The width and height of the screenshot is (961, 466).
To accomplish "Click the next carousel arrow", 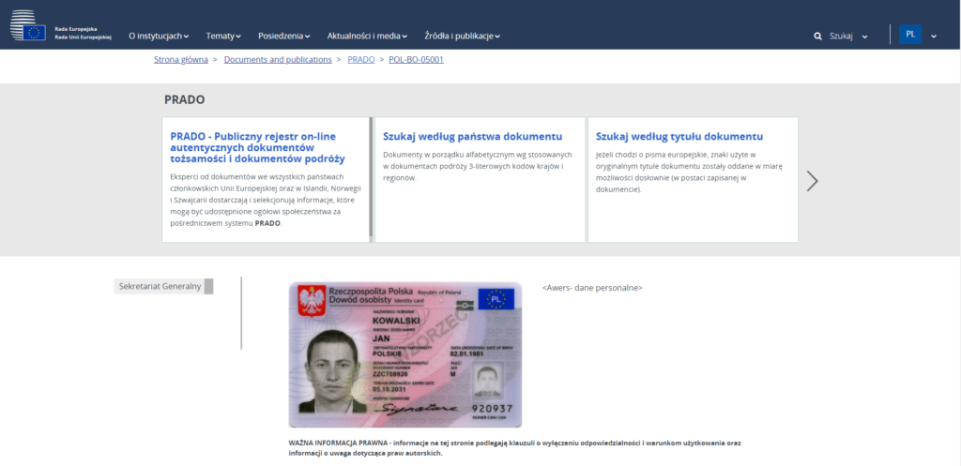I will (812, 181).
